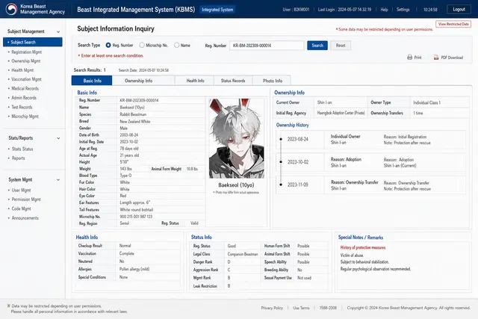478x319 pixels.
Task: Collapse the System Mgmt section
Action: (58, 179)
